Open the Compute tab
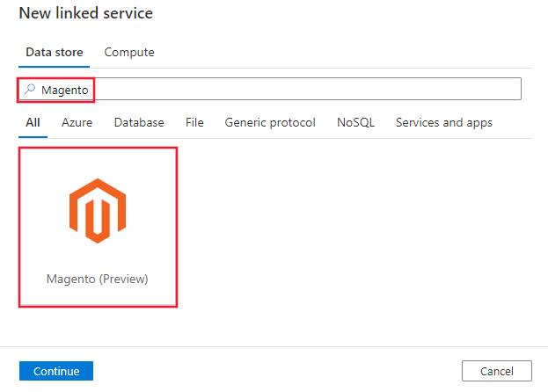Viewport: 548px width, 392px height. point(129,53)
